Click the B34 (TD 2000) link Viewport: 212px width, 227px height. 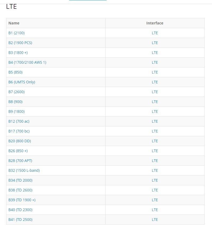[20, 180]
